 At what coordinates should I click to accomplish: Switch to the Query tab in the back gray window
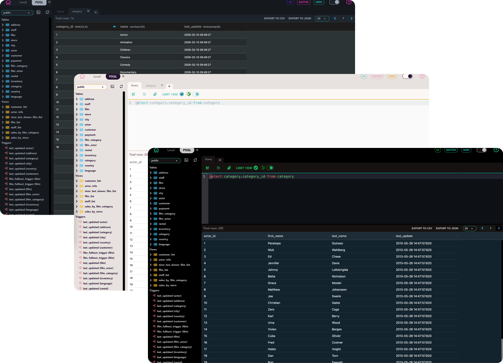pos(61,12)
